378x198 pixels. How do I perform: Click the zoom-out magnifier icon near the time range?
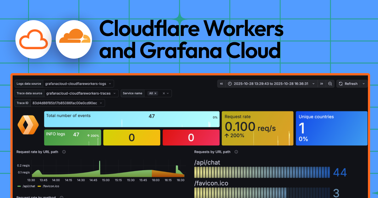pos(330,84)
